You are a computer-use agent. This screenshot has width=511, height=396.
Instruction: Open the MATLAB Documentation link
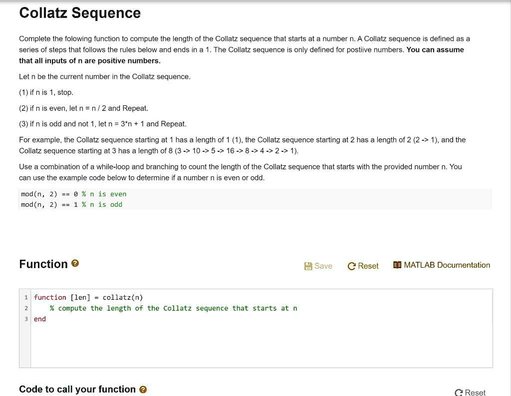(447, 265)
